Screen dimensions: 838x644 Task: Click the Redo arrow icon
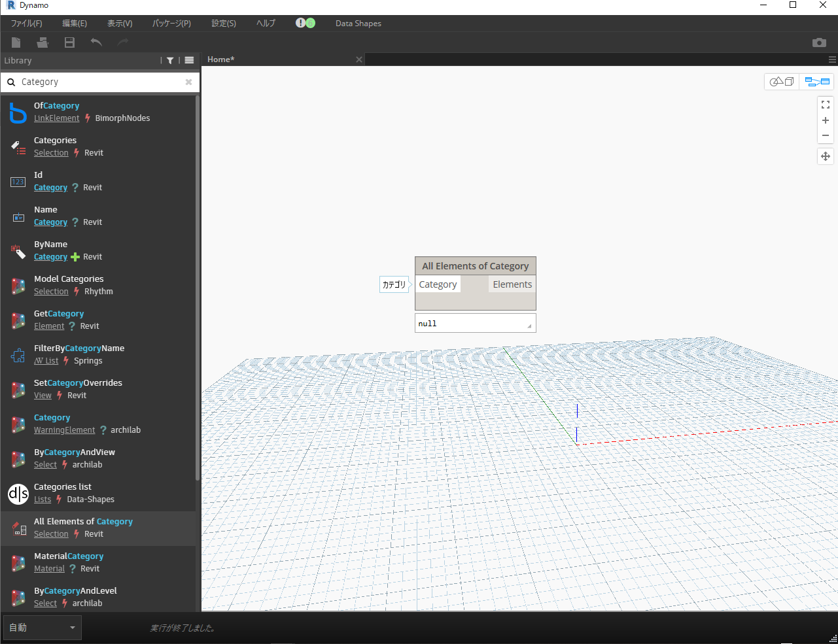(x=123, y=42)
